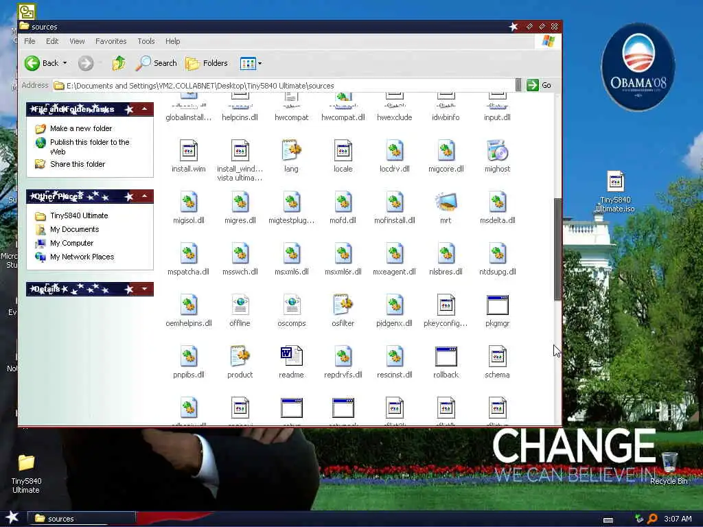Click the magnifier icon in system tray
Screen dimensions: 703x527
pos(653,519)
